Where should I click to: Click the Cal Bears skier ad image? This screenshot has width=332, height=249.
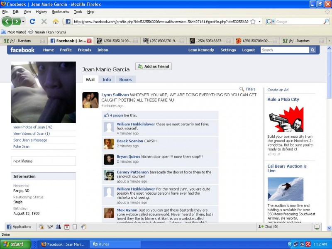[286, 189]
